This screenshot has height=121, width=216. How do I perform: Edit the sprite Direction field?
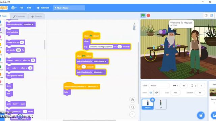pyautogui.click(x=200, y=93)
